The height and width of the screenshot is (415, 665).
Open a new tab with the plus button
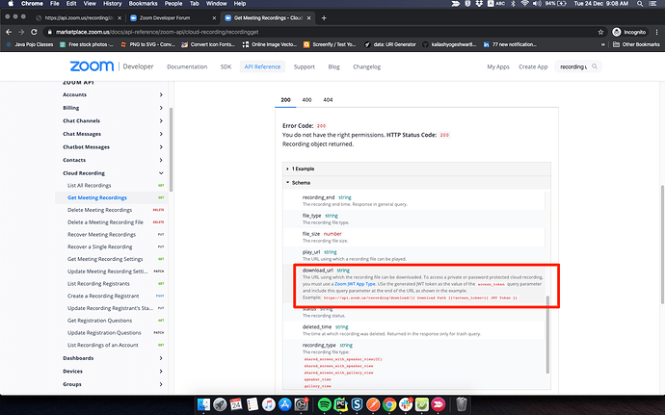[x=324, y=17]
